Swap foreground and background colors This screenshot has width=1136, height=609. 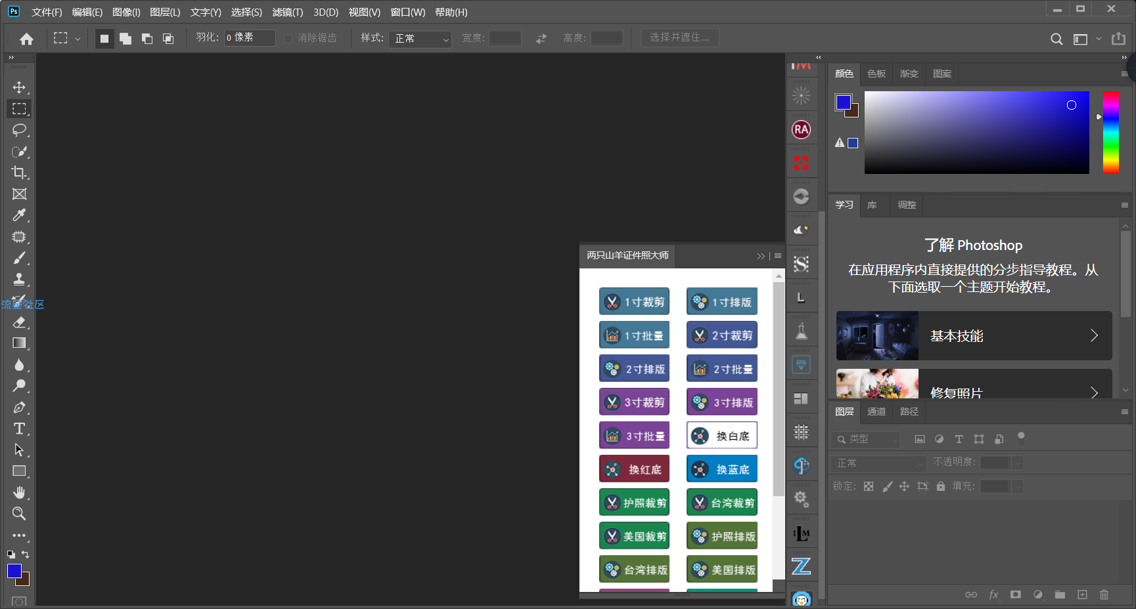(26, 555)
